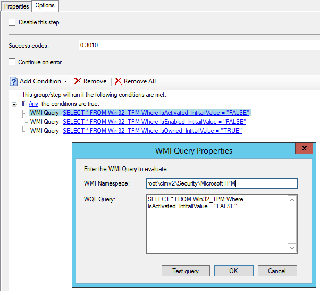The image size is (320, 295).
Task: Click the red X Remove icon
Action: (x=78, y=81)
